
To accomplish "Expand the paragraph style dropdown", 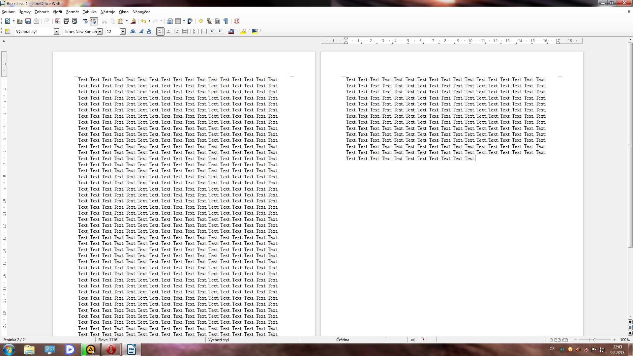I will 56,31.
